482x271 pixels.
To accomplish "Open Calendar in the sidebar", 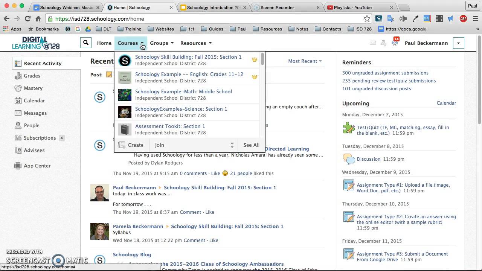I will (x=34, y=100).
